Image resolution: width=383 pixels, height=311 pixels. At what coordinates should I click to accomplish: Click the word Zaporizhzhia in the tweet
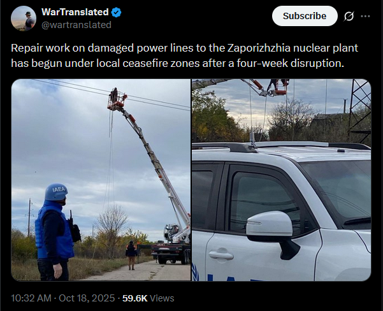259,48
